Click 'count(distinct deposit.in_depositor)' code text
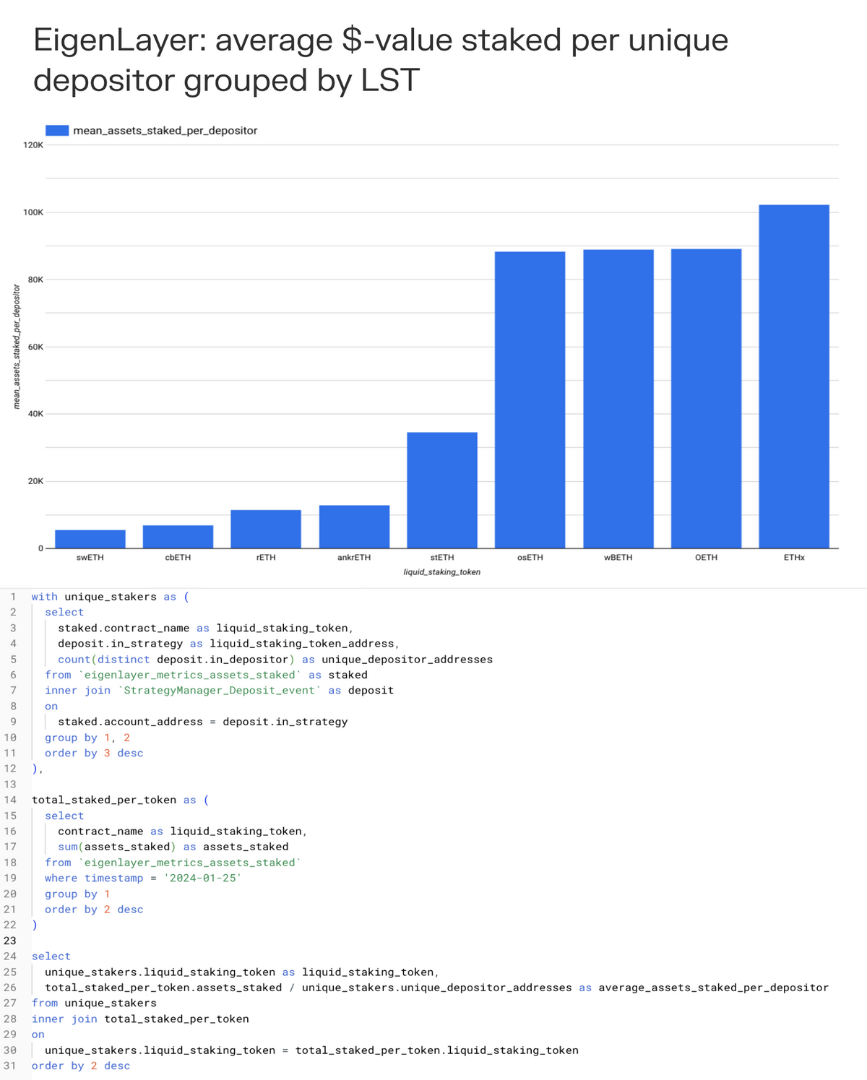This screenshot has width=867, height=1080. click(x=176, y=660)
